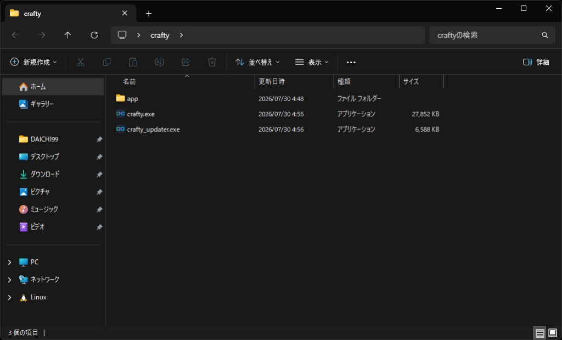Click the craftyの検索 search field

click(492, 35)
